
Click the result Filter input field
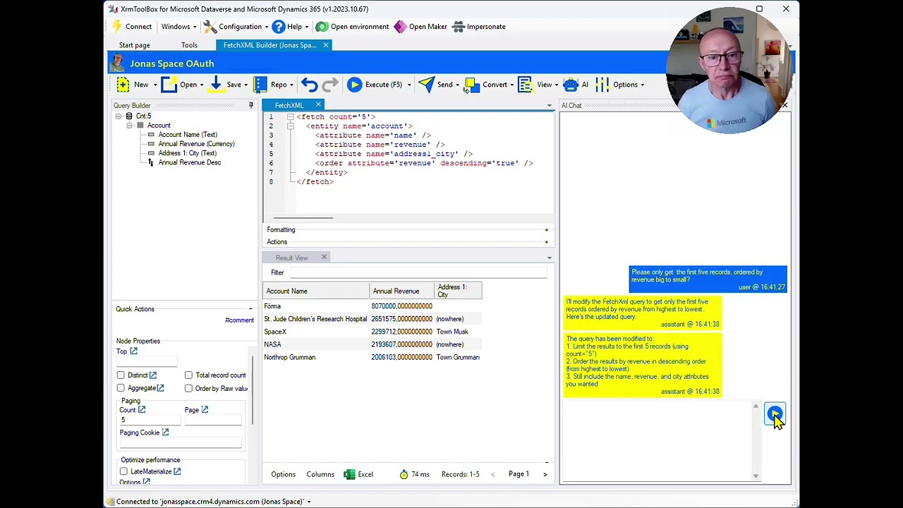[418, 273]
